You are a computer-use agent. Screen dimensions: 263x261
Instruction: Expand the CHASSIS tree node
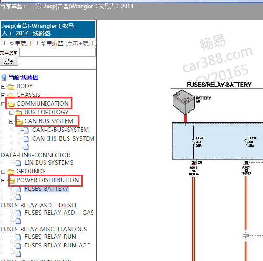(3, 95)
